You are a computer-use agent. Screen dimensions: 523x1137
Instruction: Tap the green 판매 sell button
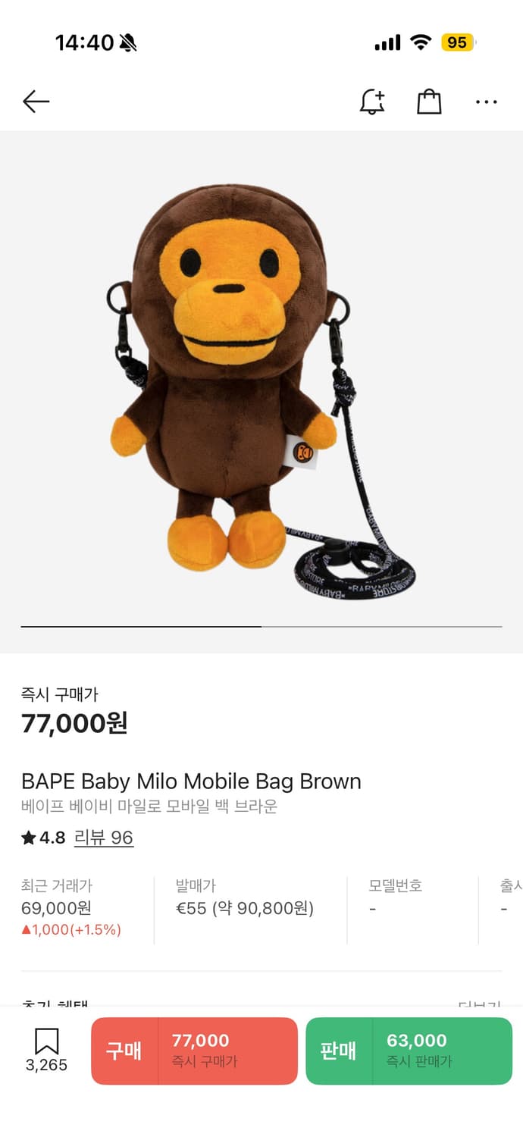tap(339, 1051)
